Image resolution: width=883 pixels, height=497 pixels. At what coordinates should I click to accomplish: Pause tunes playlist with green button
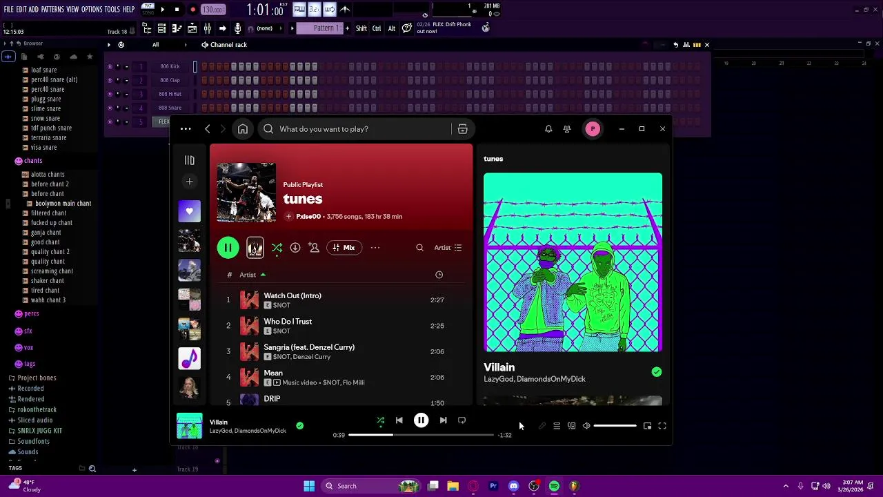(x=228, y=247)
